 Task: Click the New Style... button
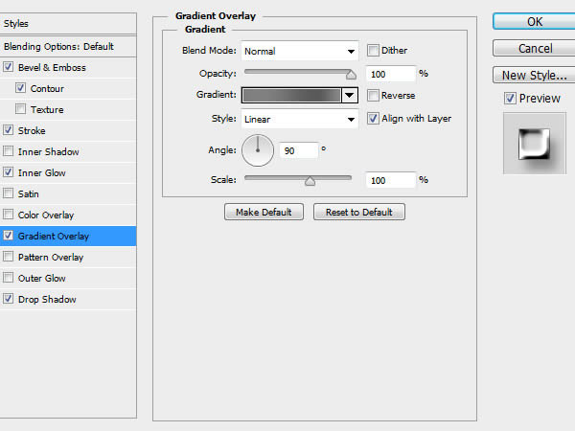coord(534,75)
